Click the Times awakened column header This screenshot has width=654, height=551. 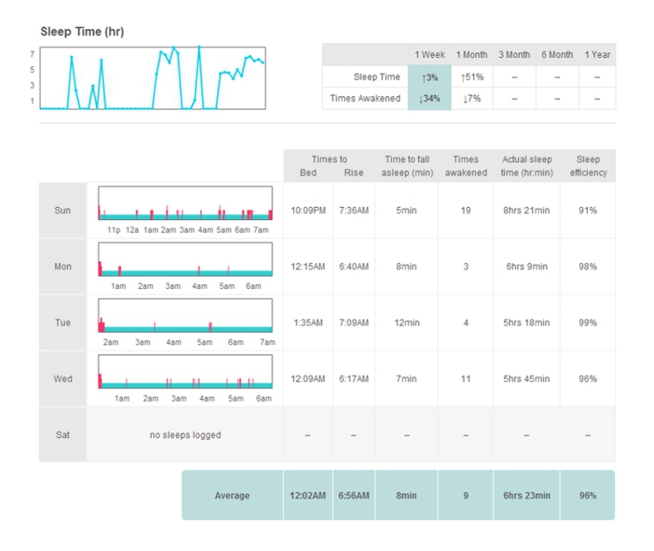(466, 166)
